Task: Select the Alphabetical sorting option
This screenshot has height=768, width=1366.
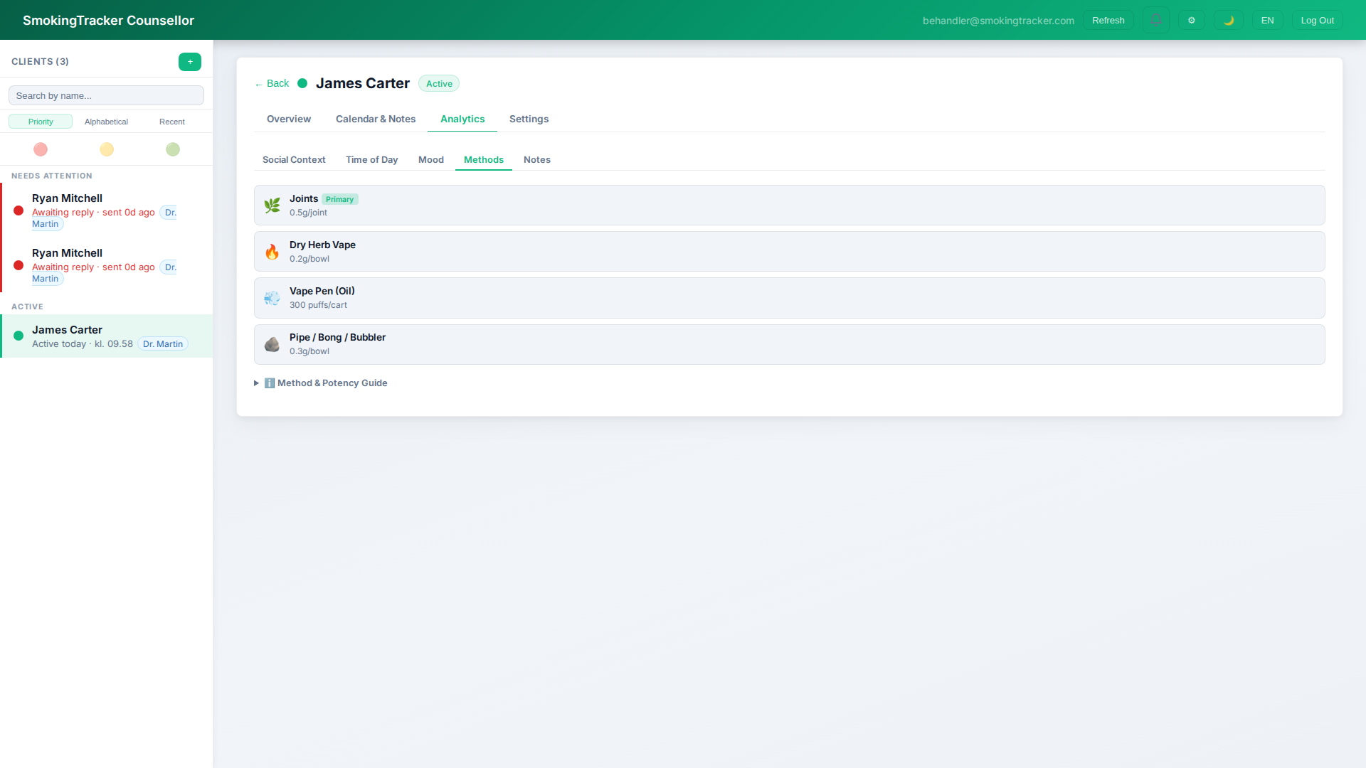Action: point(106,121)
